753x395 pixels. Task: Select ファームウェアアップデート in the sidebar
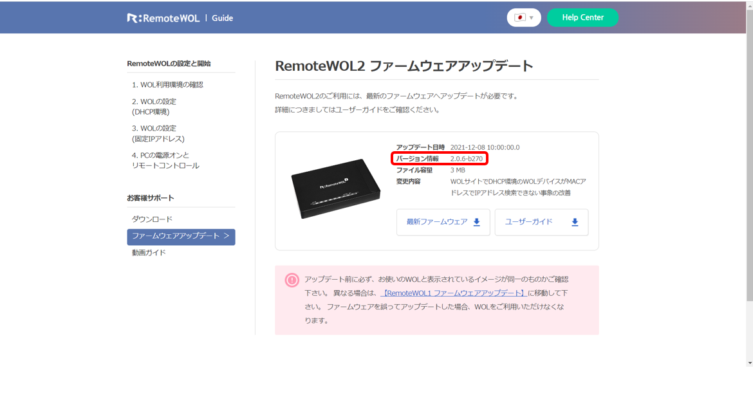(x=181, y=237)
